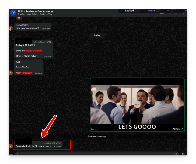Open the attach plus menu
Image resolution: width=196 pixels, height=164 pixels.
click(x=11, y=154)
